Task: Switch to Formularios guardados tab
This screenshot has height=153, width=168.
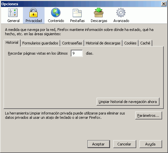Action: tap(40, 43)
